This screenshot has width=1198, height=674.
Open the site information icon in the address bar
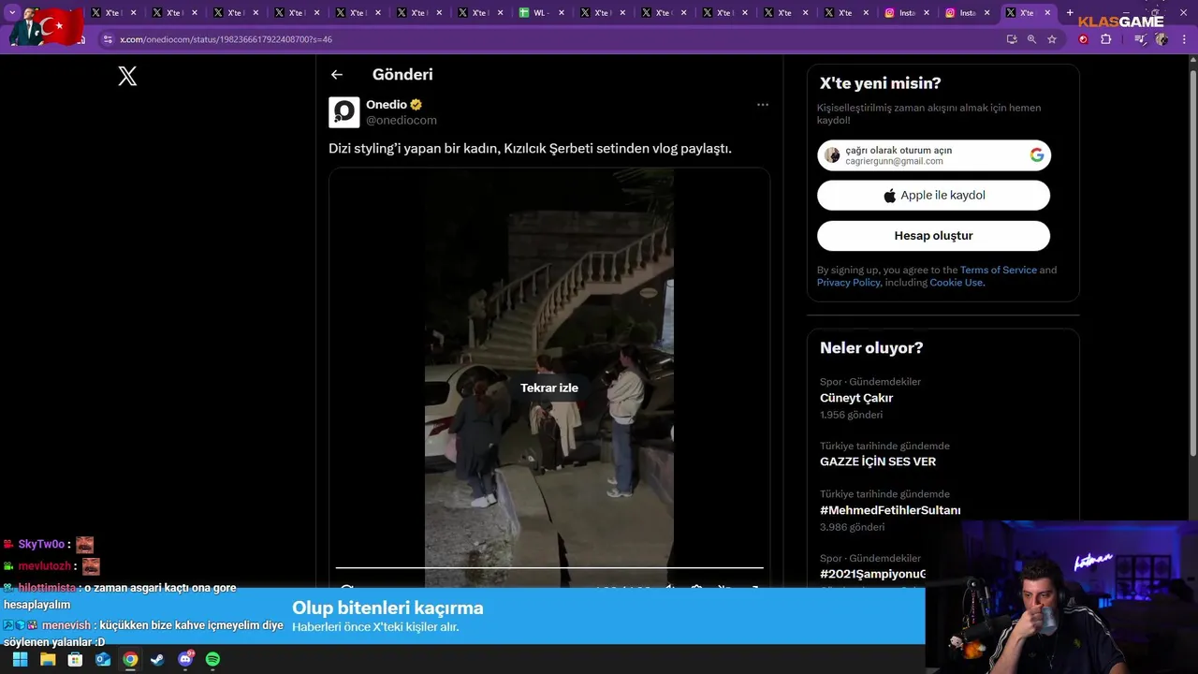click(108, 39)
